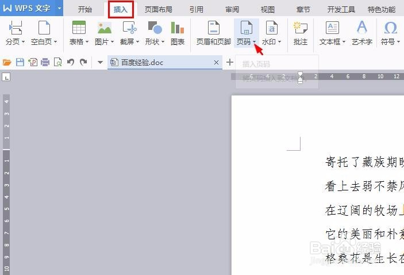Select the 插入 ribbon tab

pyautogui.click(x=121, y=10)
